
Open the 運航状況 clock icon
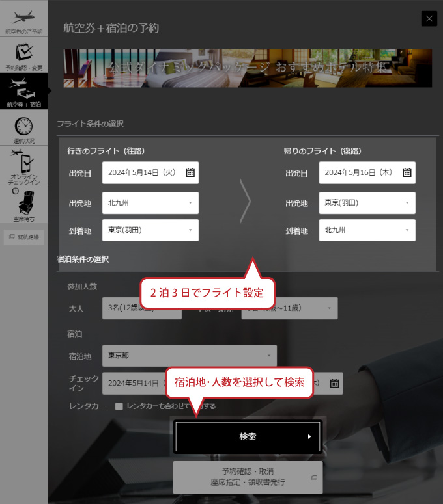(x=23, y=129)
